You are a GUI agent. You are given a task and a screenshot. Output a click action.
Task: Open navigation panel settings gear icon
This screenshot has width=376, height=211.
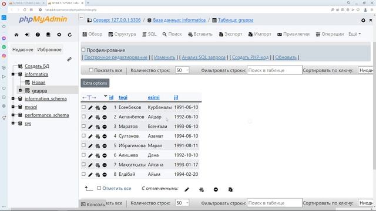[x=59, y=35]
